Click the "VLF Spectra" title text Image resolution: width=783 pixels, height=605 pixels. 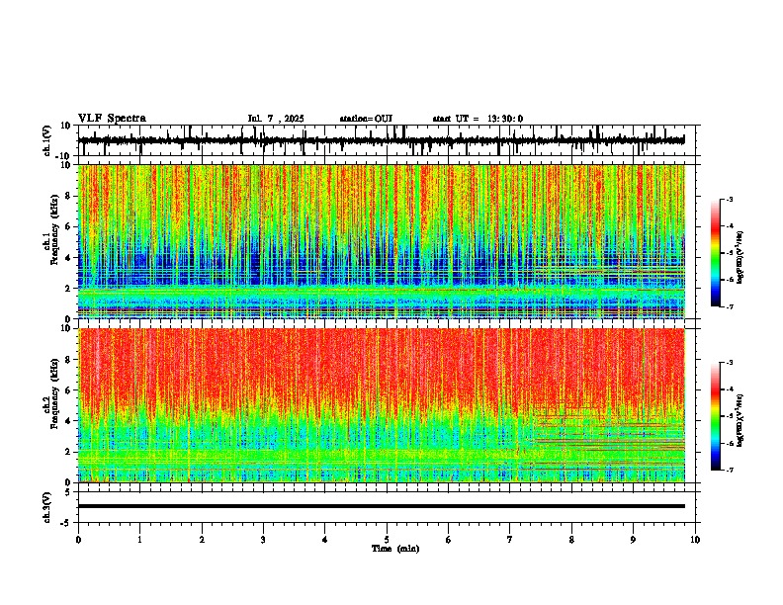(x=112, y=119)
